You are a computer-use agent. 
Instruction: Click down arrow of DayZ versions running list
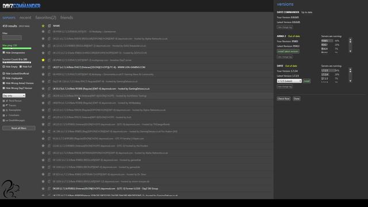click(x=350, y=81)
